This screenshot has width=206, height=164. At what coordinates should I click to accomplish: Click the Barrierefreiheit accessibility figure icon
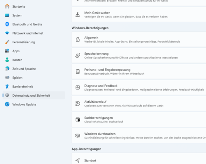7,87
